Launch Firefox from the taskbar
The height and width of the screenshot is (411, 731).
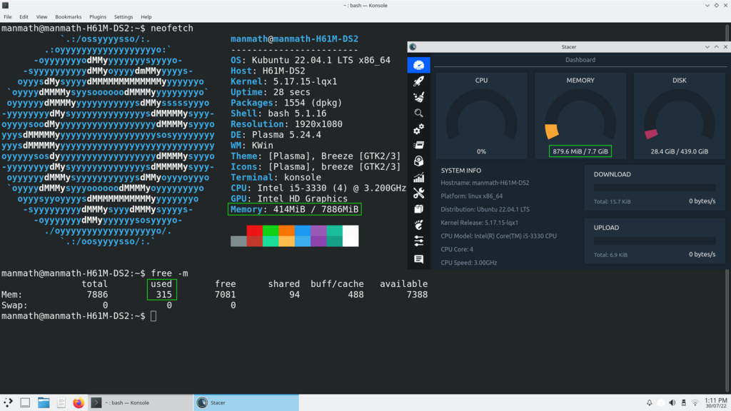[79, 402]
